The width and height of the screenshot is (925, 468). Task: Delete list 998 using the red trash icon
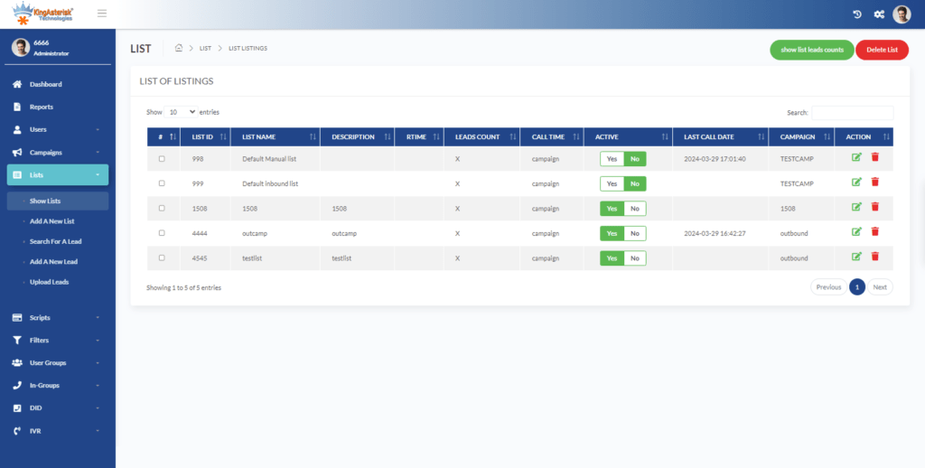tap(874, 157)
